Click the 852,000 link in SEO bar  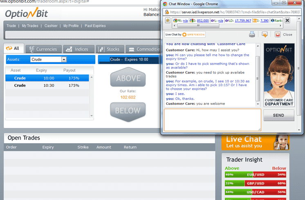pyautogui.click(x=203, y=20)
